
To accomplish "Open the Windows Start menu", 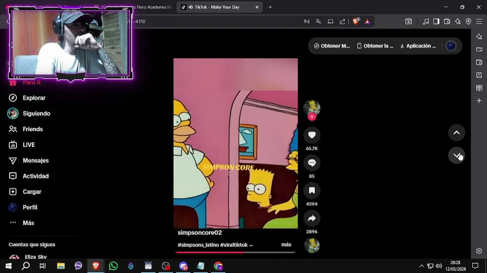I will pyautogui.click(x=8, y=266).
